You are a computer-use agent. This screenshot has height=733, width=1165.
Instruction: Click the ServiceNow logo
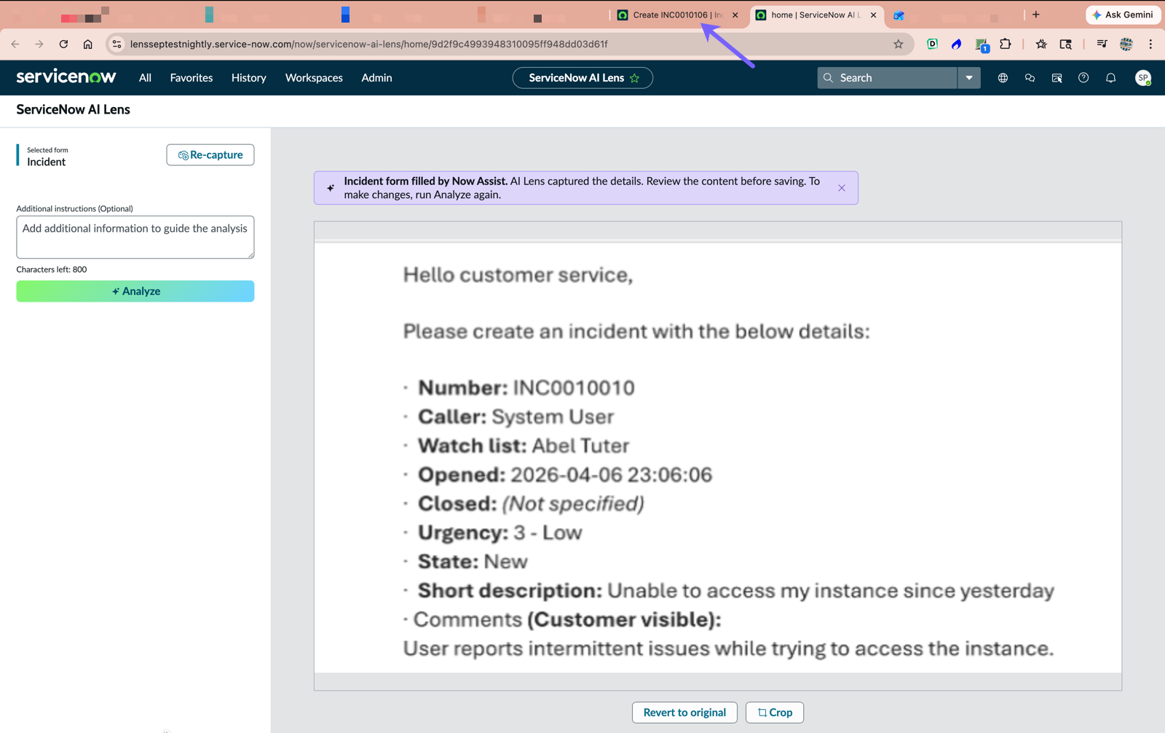66,77
